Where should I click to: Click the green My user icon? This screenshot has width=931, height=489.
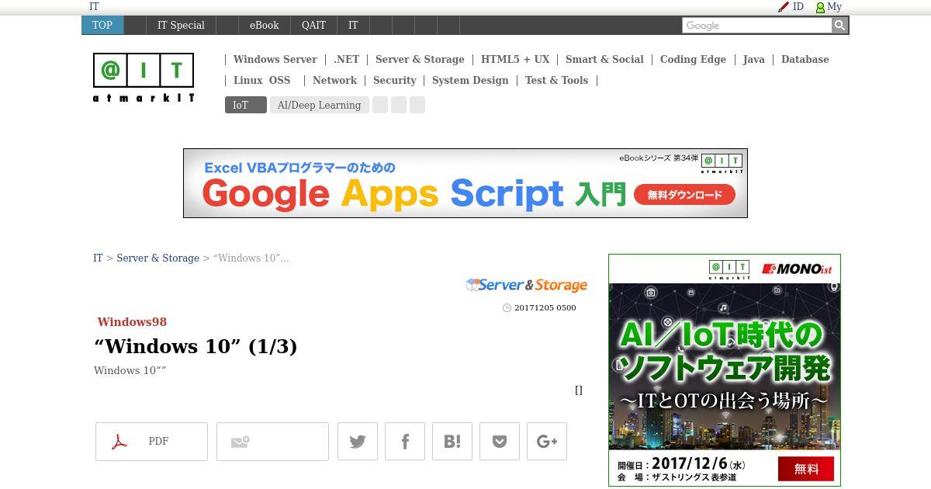click(820, 7)
